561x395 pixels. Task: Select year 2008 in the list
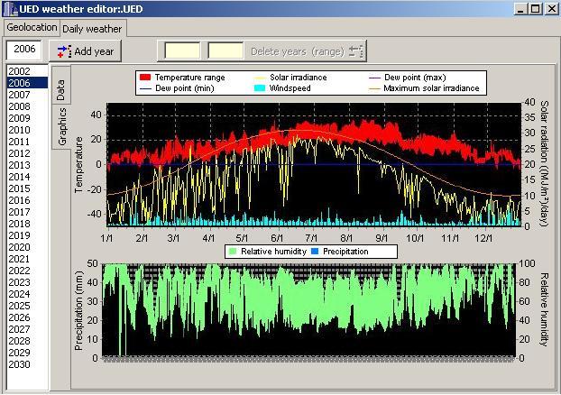pyautogui.click(x=27, y=106)
